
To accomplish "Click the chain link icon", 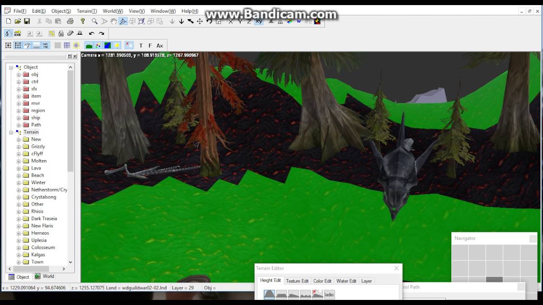I will point(70,33).
